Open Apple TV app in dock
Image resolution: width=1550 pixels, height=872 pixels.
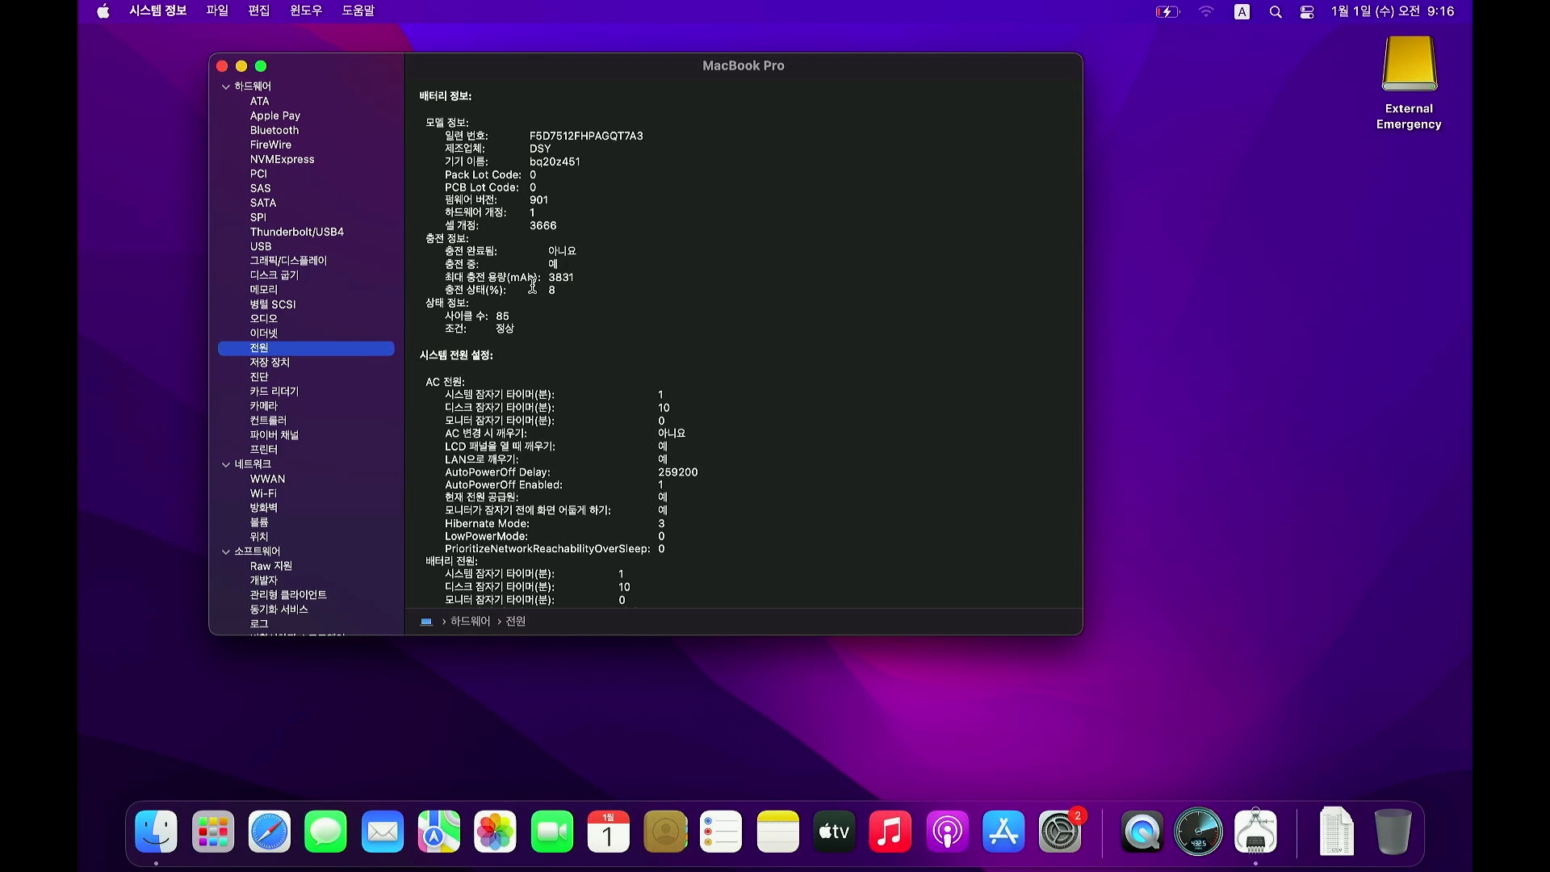(x=834, y=832)
